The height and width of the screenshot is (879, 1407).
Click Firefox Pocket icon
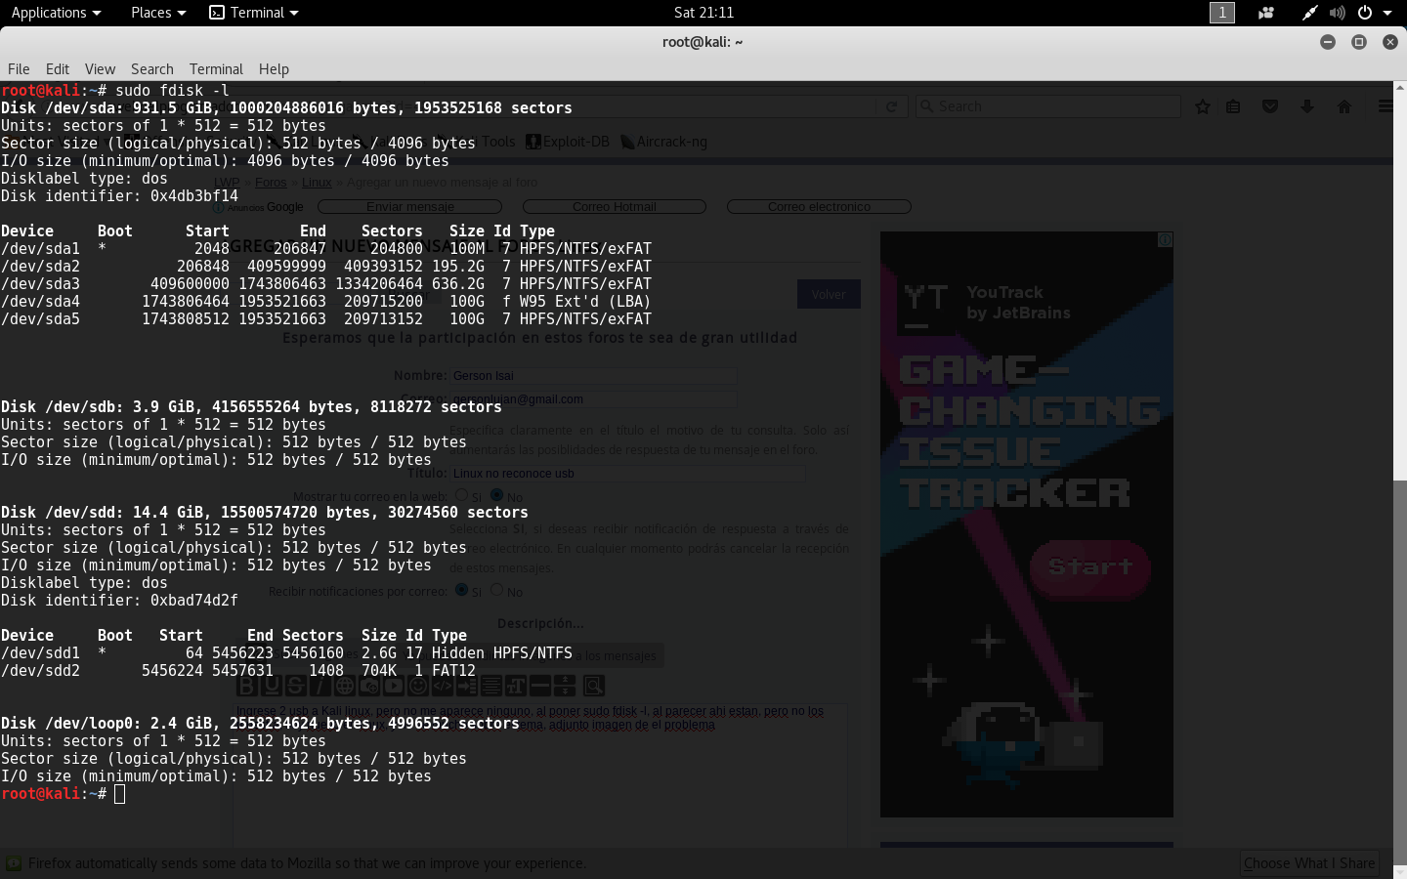(x=1270, y=106)
